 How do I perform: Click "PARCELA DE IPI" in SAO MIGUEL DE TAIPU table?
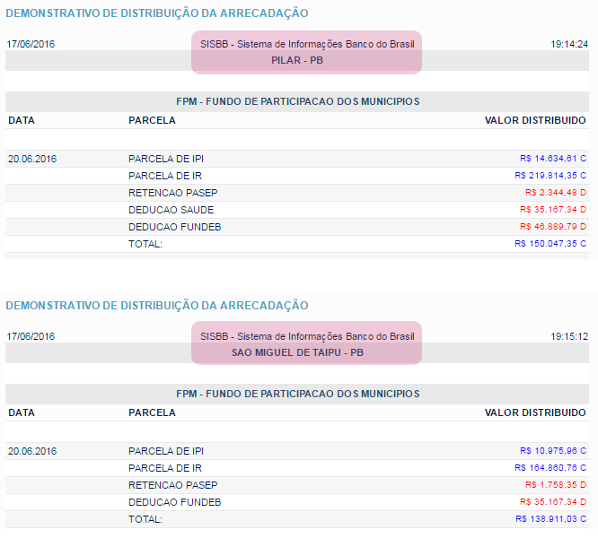pyautogui.click(x=166, y=451)
